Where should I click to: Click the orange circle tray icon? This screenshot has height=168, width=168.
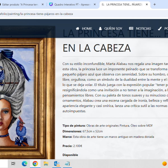tap(164, 164)
